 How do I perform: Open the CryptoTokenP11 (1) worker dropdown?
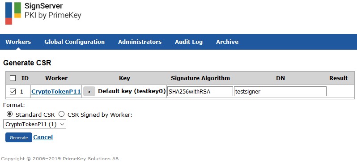click(34, 124)
